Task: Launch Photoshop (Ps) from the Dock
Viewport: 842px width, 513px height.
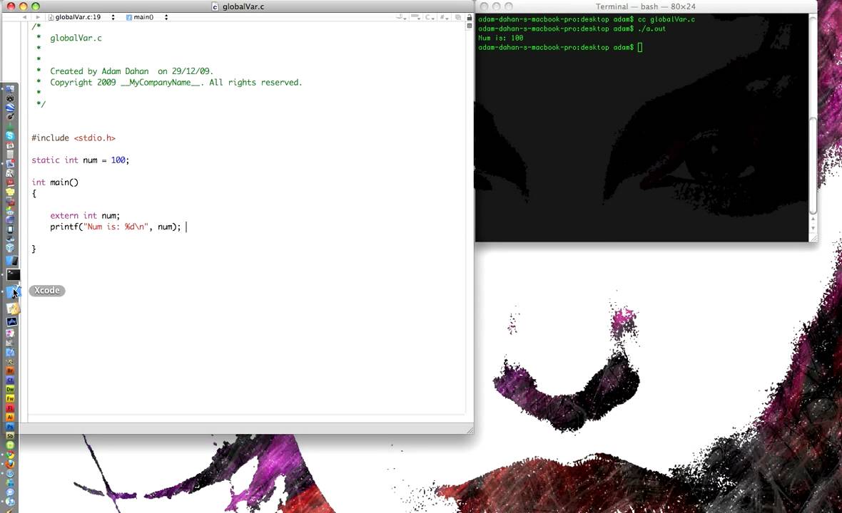Action: point(10,426)
